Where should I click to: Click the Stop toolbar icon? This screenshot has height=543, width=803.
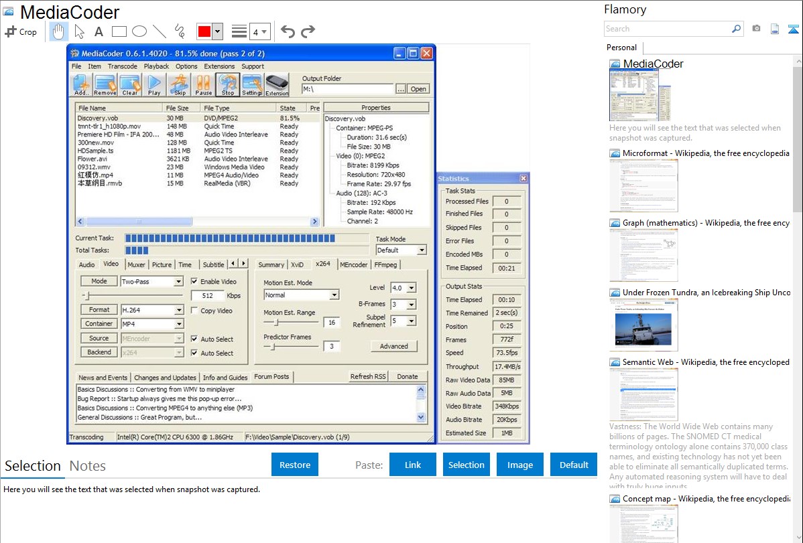227,85
